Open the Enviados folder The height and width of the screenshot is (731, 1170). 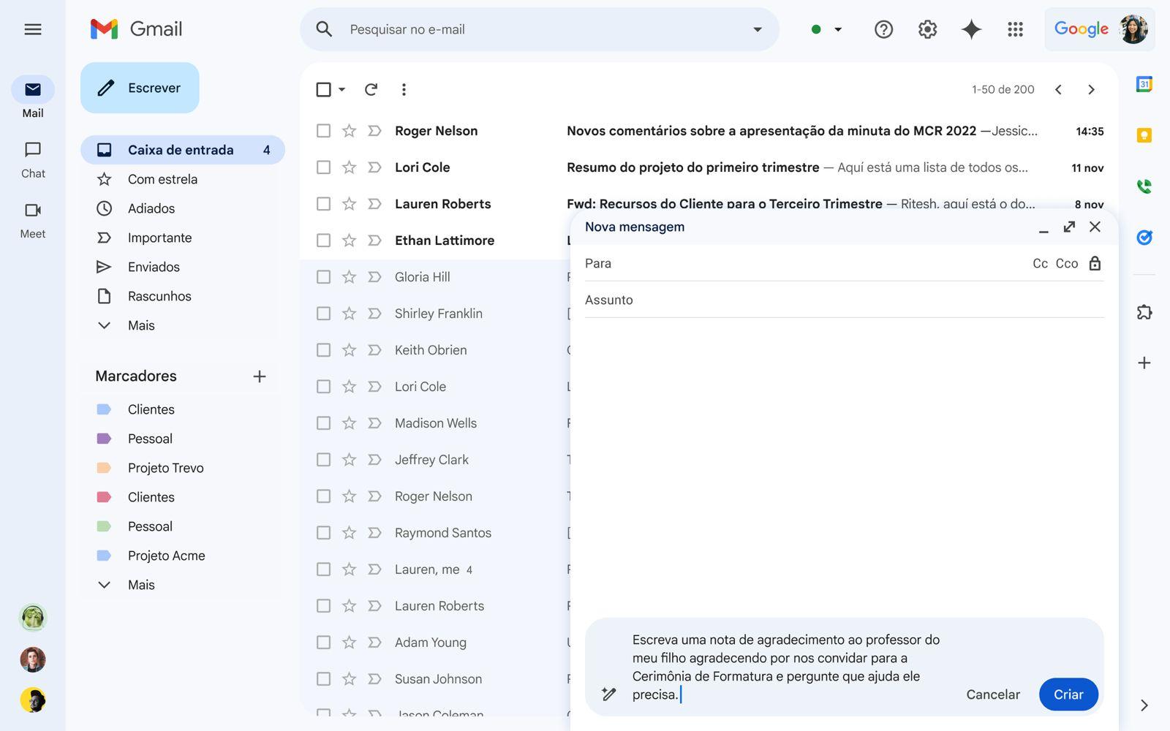153,266
